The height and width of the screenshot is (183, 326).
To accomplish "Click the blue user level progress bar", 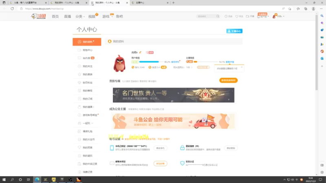I will [151, 62].
